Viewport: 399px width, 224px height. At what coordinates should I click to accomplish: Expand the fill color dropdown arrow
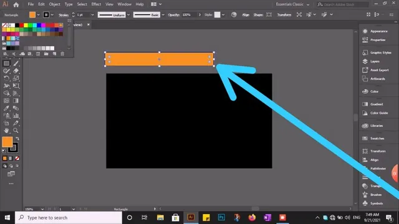tap(39, 15)
